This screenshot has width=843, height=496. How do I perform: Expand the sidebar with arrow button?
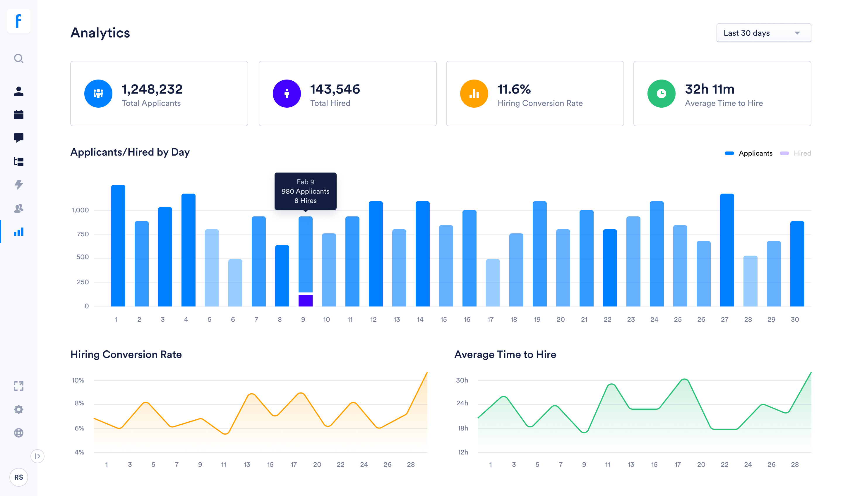[37, 456]
